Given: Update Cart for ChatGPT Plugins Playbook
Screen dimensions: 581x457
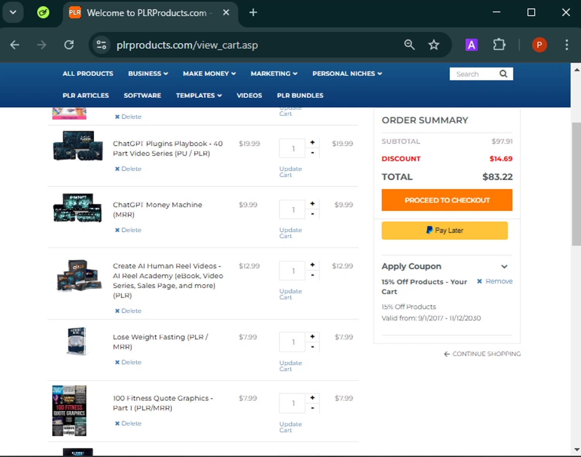Looking at the screenshot, I should (x=290, y=172).
